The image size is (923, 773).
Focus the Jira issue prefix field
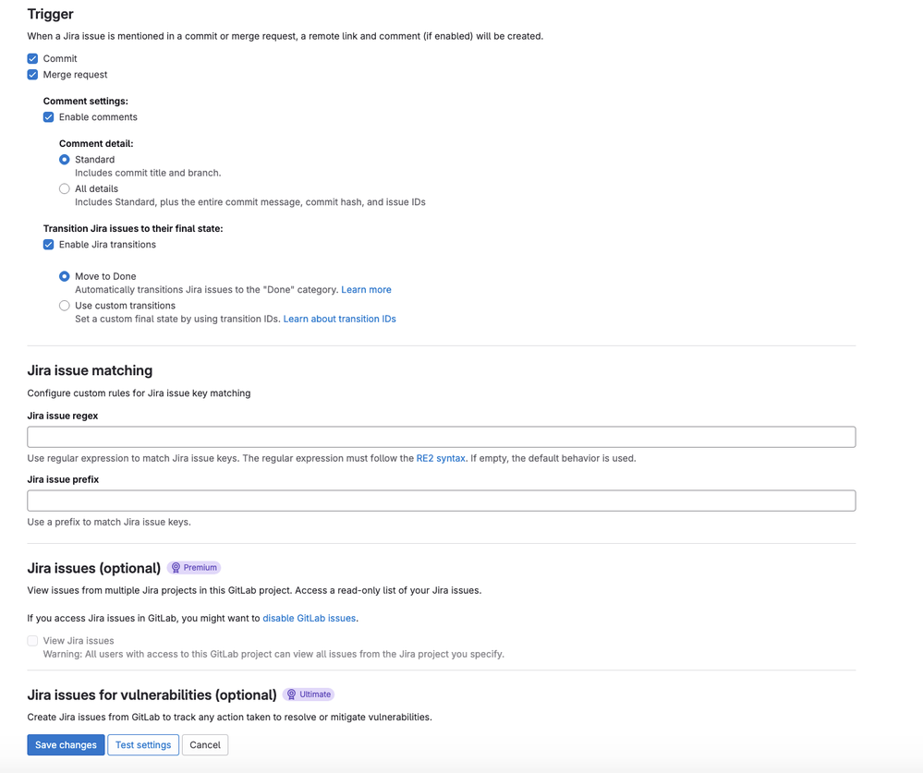[x=442, y=501]
